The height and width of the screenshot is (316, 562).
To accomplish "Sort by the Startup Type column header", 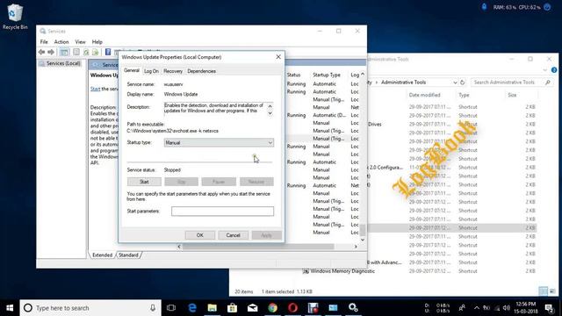I will [327, 75].
